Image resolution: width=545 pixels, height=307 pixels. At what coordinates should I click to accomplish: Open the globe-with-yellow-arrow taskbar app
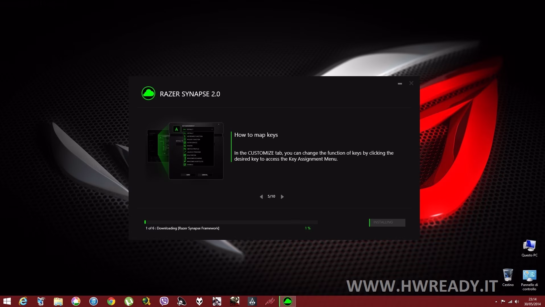click(x=146, y=301)
